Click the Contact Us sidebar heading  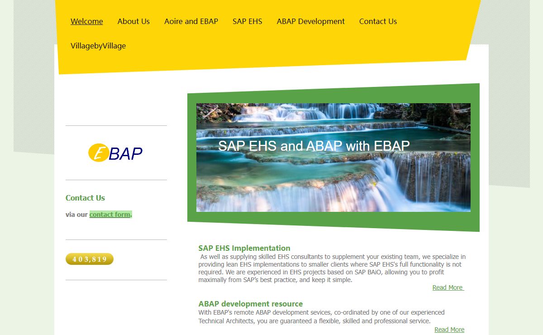(85, 198)
